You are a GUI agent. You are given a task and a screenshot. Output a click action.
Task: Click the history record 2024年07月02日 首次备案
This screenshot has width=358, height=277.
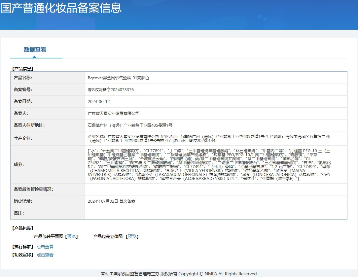point(111,201)
